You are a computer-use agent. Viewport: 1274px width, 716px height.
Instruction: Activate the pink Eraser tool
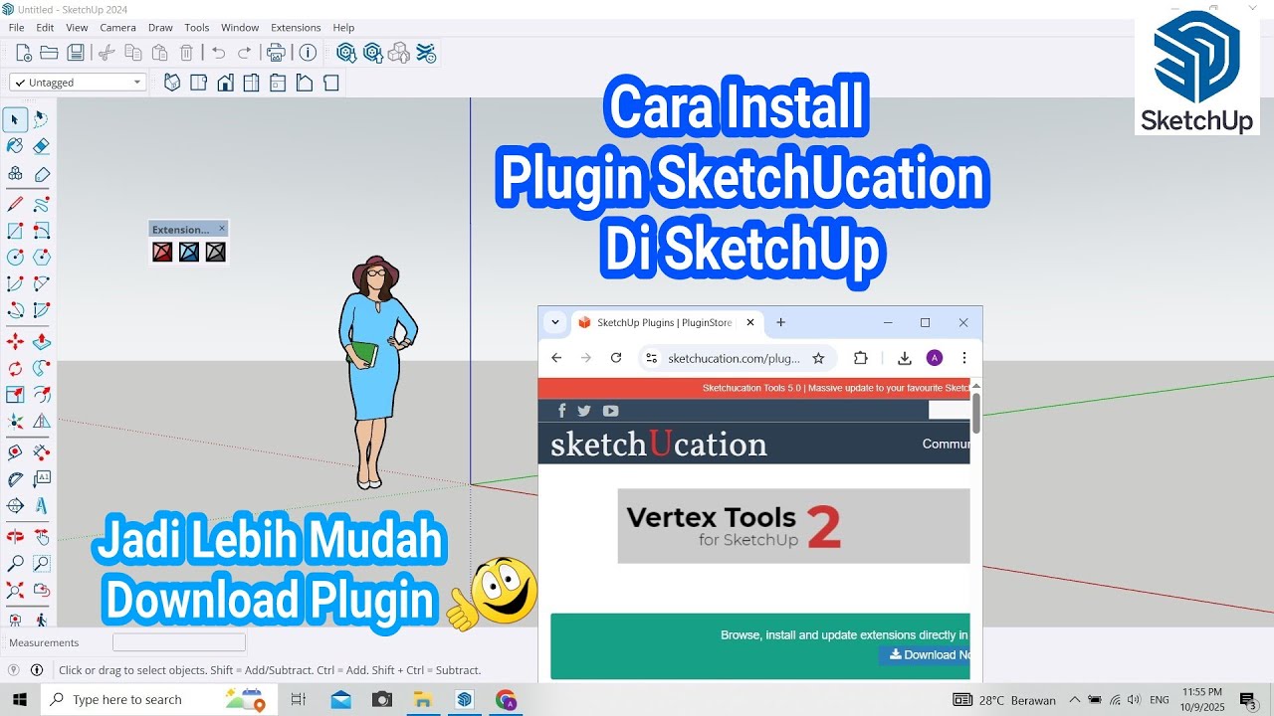(41, 146)
